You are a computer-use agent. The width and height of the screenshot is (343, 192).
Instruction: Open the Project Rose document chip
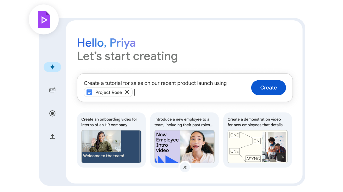108,92
